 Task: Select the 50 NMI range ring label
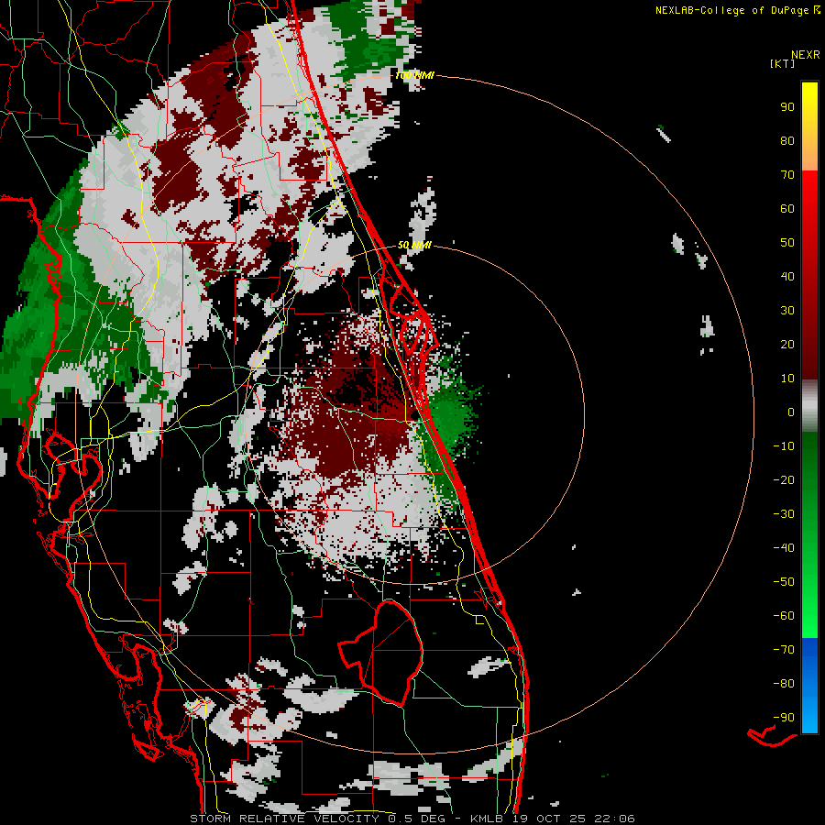(x=414, y=245)
